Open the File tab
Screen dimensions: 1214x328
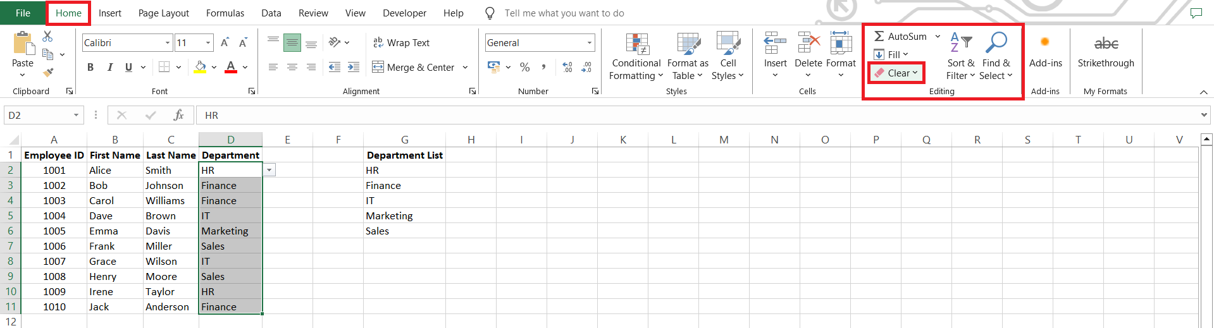tap(23, 13)
